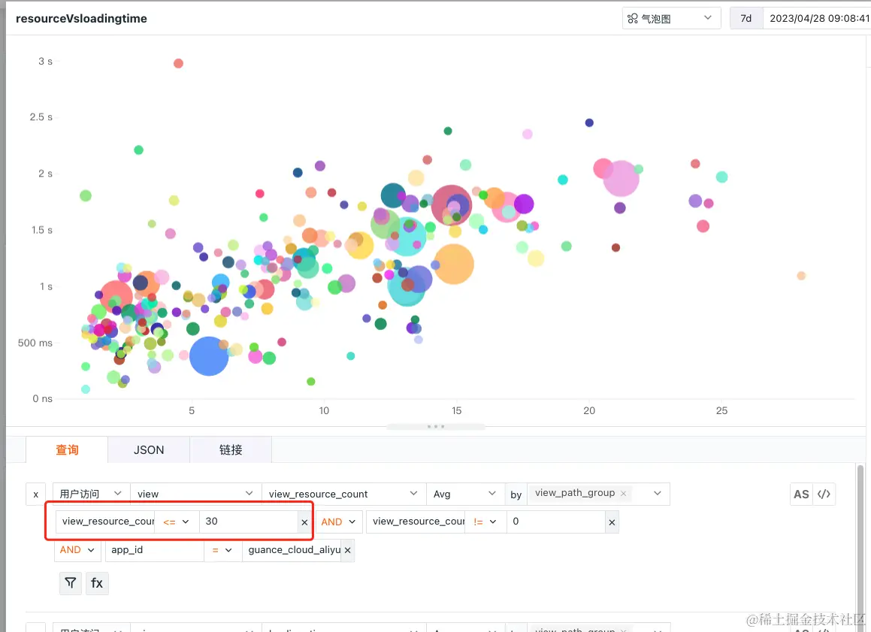
Task: Add a function with fx icon
Action: [97, 583]
